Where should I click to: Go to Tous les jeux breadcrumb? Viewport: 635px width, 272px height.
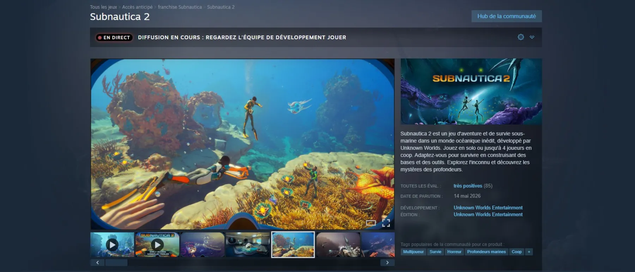(103, 7)
